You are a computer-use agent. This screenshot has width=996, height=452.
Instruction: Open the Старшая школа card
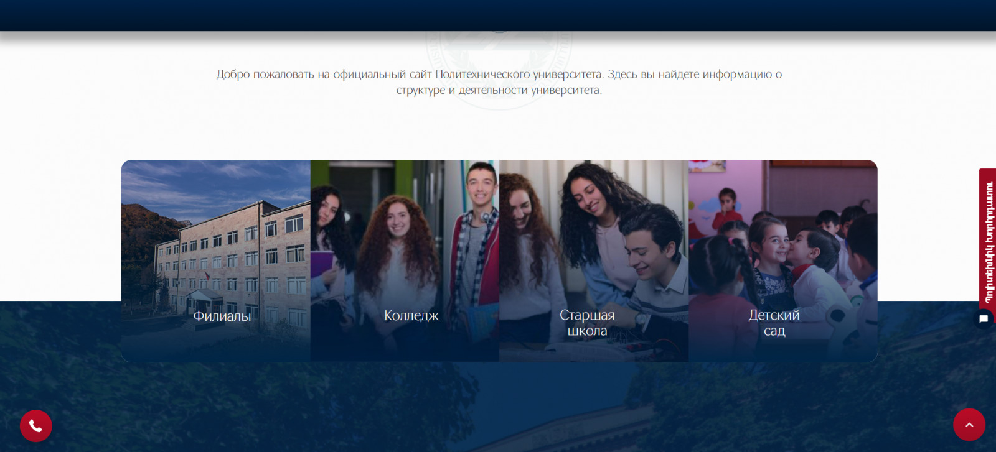pyautogui.click(x=594, y=261)
